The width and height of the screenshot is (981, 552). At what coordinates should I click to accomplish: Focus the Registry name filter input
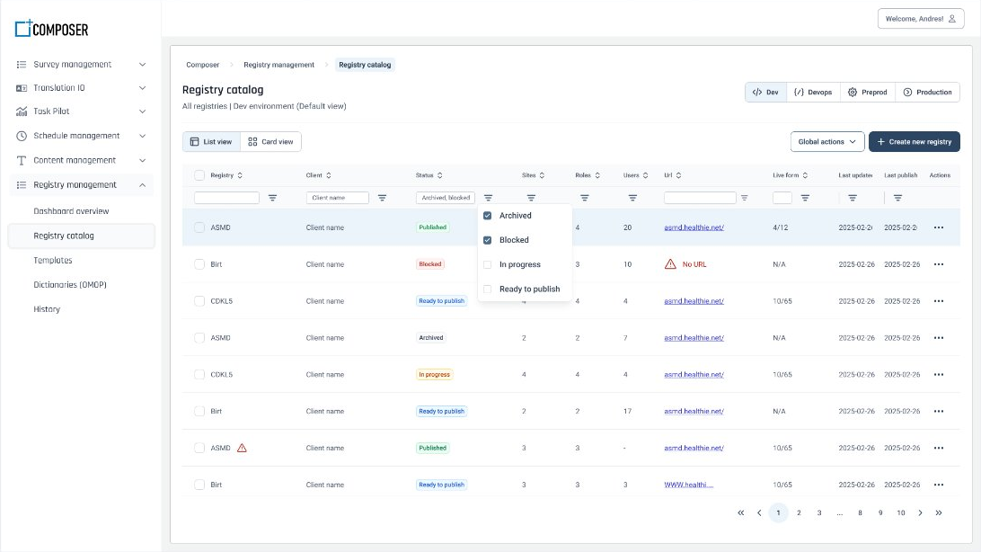pos(226,198)
